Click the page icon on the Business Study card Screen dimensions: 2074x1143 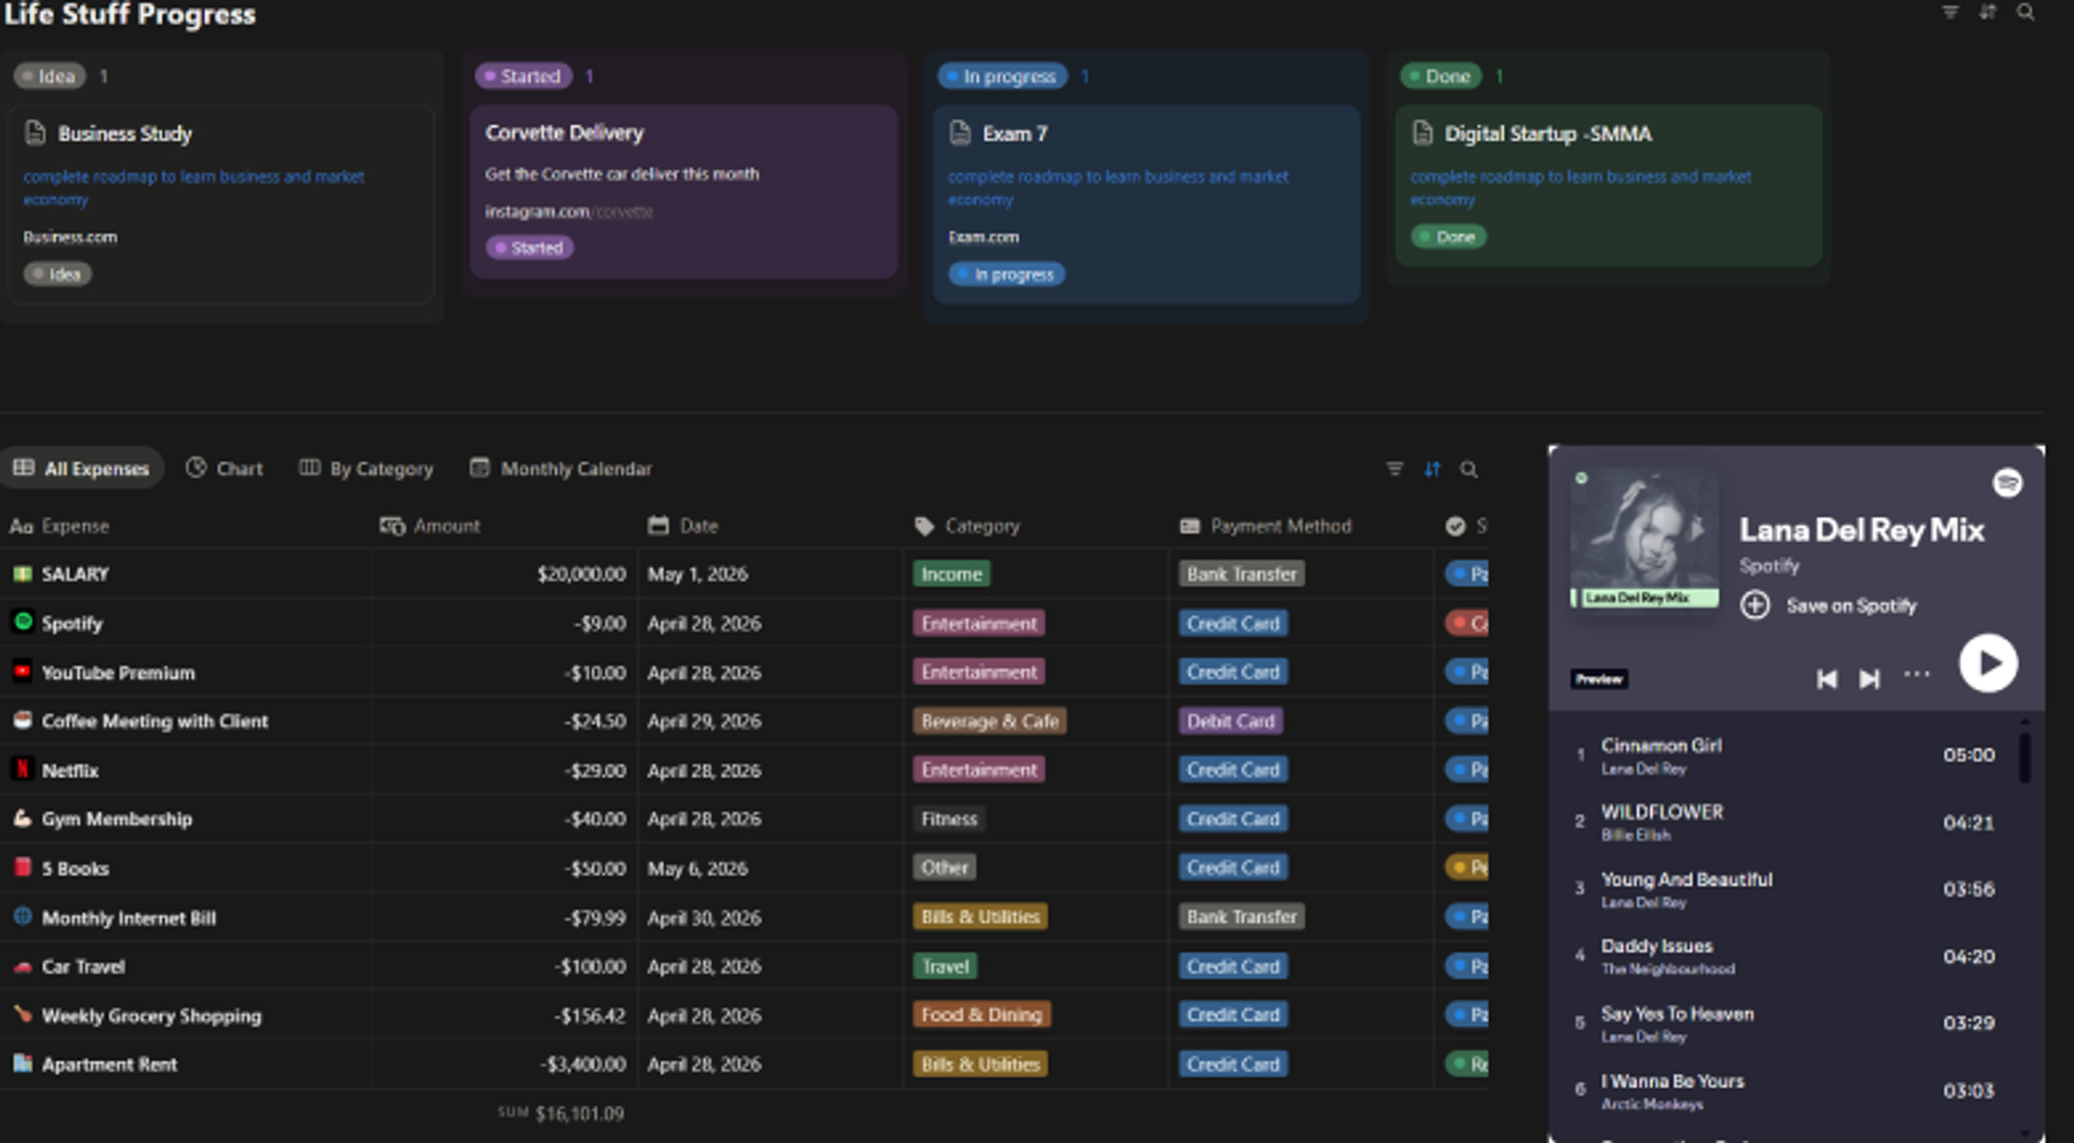(35, 132)
